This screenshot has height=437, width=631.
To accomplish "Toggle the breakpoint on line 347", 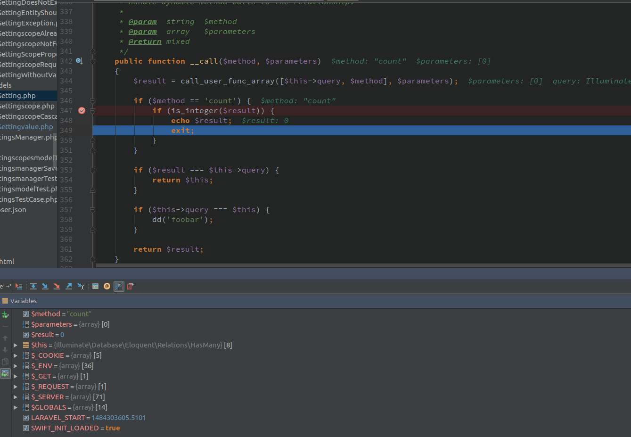I will [x=82, y=110].
